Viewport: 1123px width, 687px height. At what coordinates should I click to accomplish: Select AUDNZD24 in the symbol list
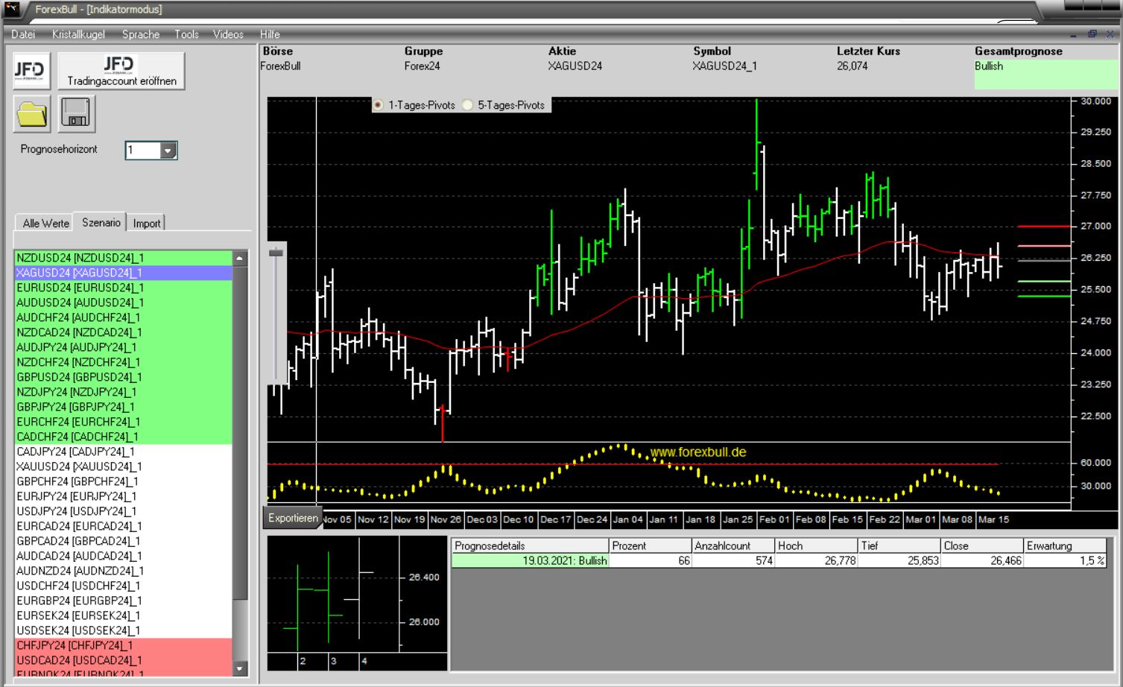pyautogui.click(x=124, y=571)
